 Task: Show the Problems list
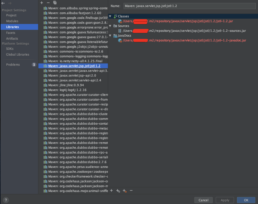[x=13, y=65]
